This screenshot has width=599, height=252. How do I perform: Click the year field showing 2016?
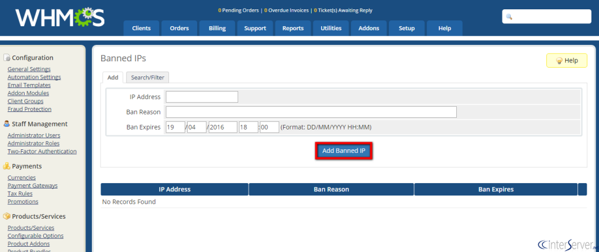coord(223,127)
